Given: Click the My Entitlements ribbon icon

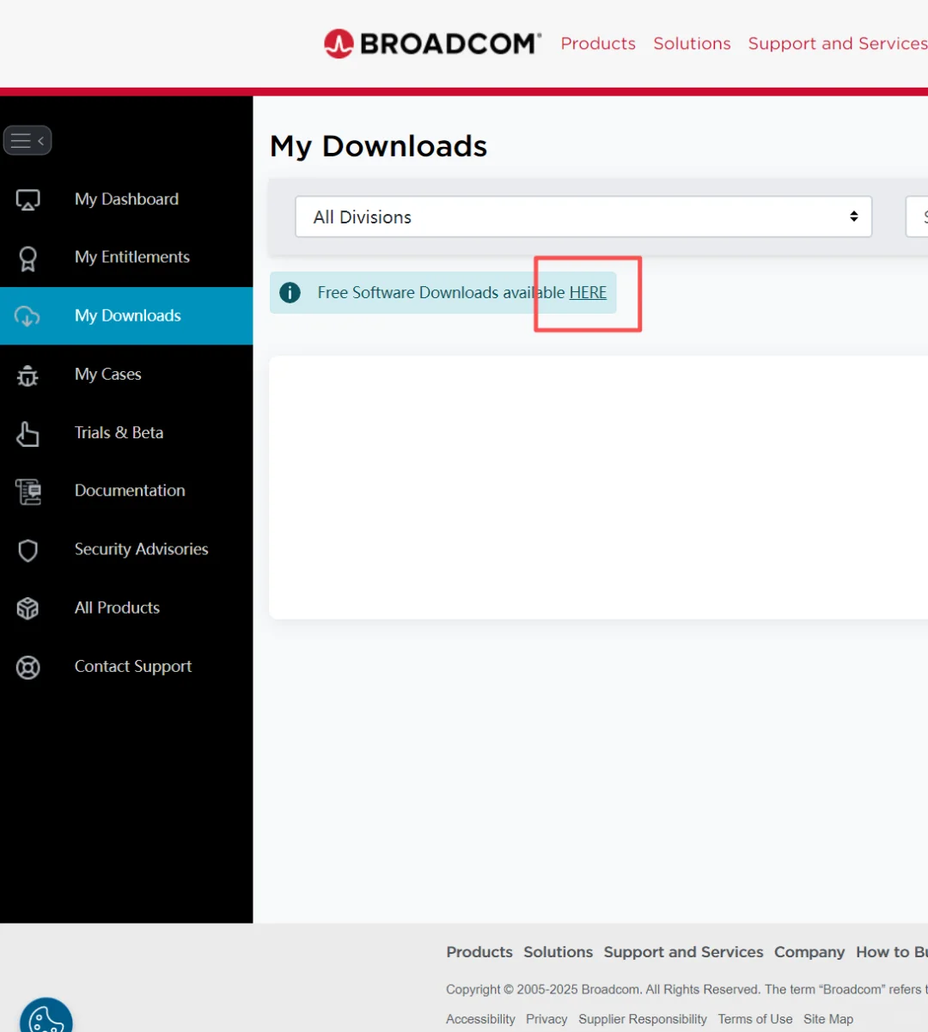Looking at the screenshot, I should (27, 258).
